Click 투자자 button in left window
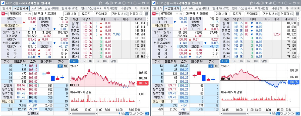The image size is (301, 116). tap(86, 14)
